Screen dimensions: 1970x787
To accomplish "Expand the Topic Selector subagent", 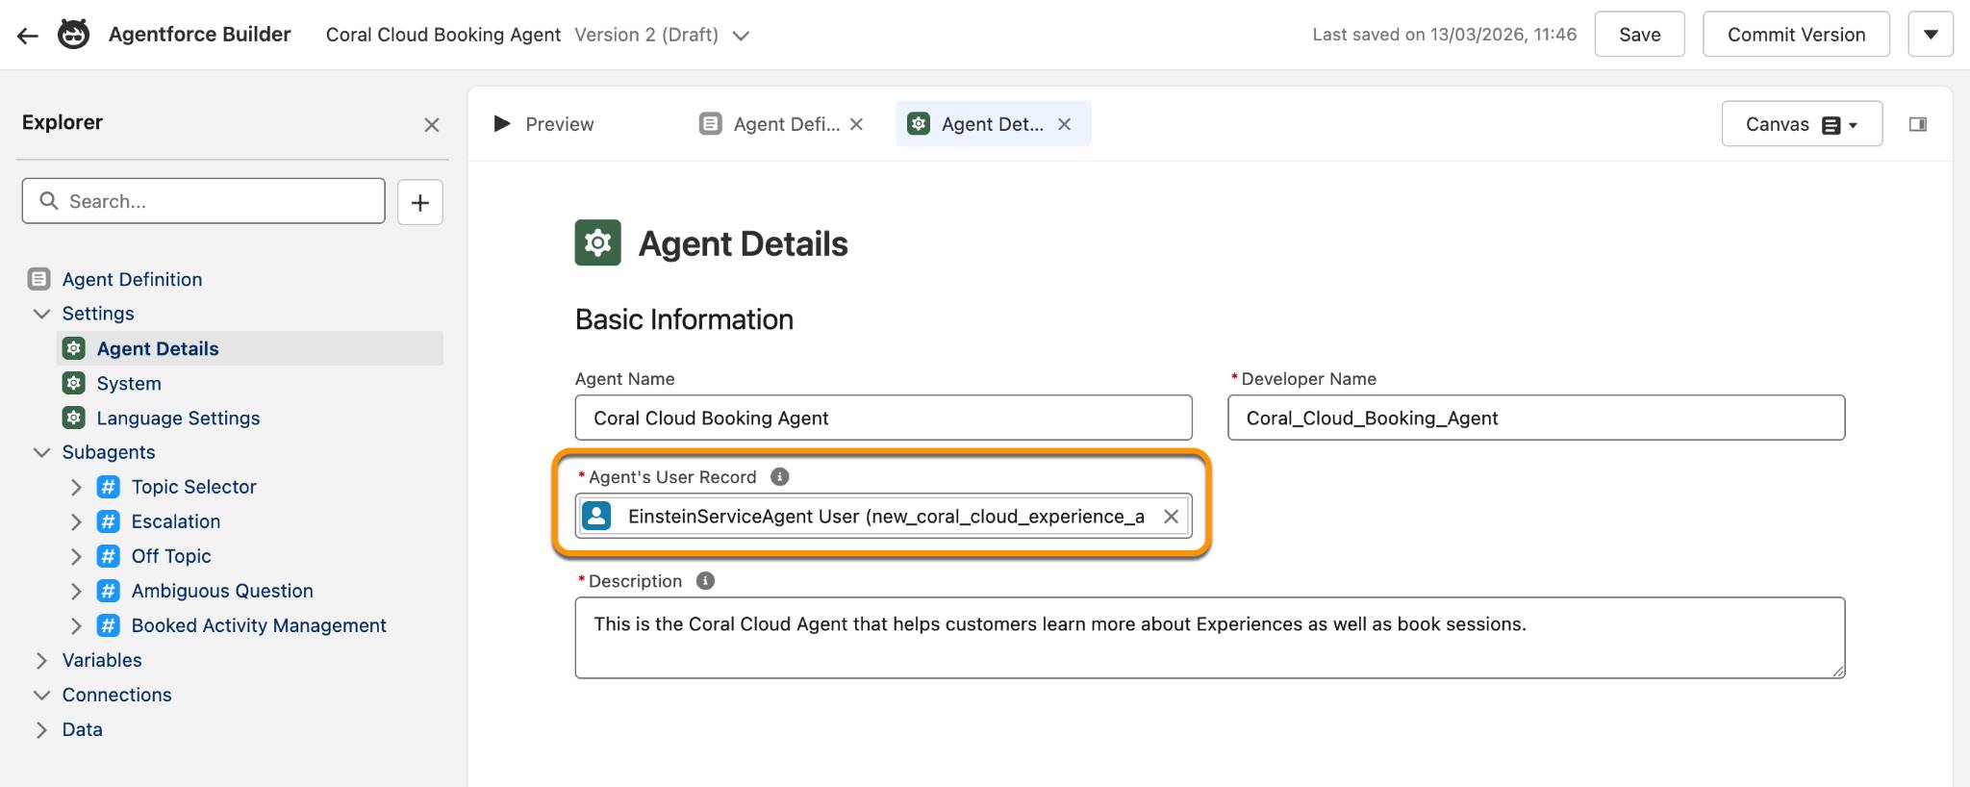I will coord(76,487).
